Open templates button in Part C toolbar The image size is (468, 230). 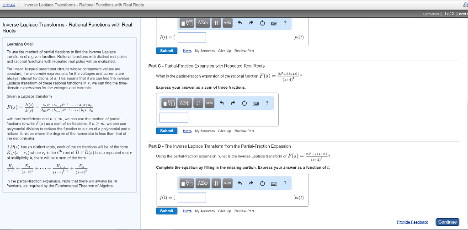[x=169, y=103]
